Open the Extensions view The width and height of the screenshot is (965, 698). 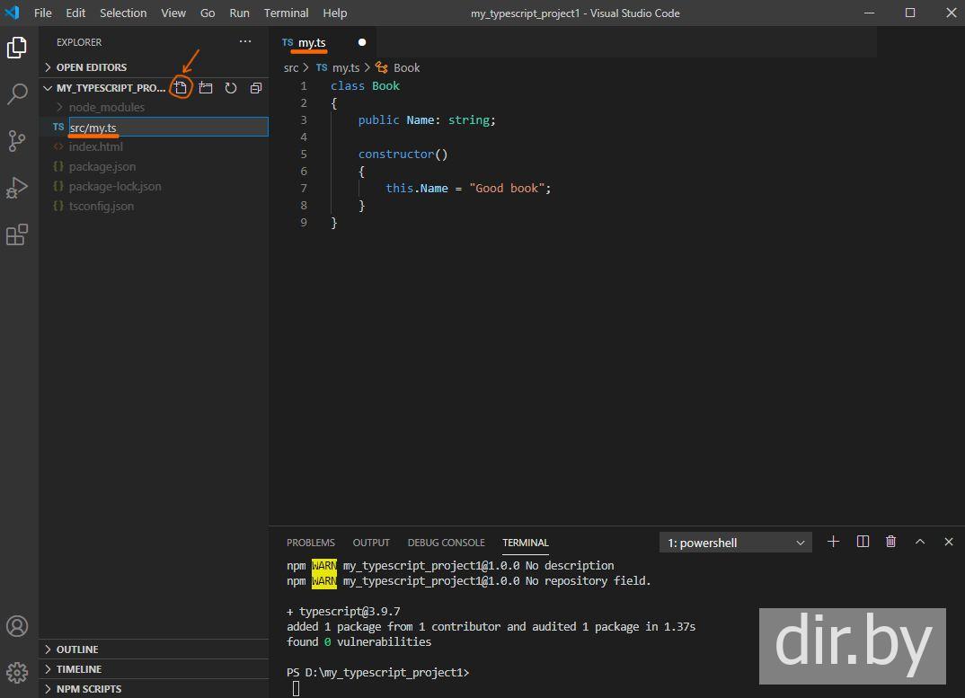coord(17,234)
